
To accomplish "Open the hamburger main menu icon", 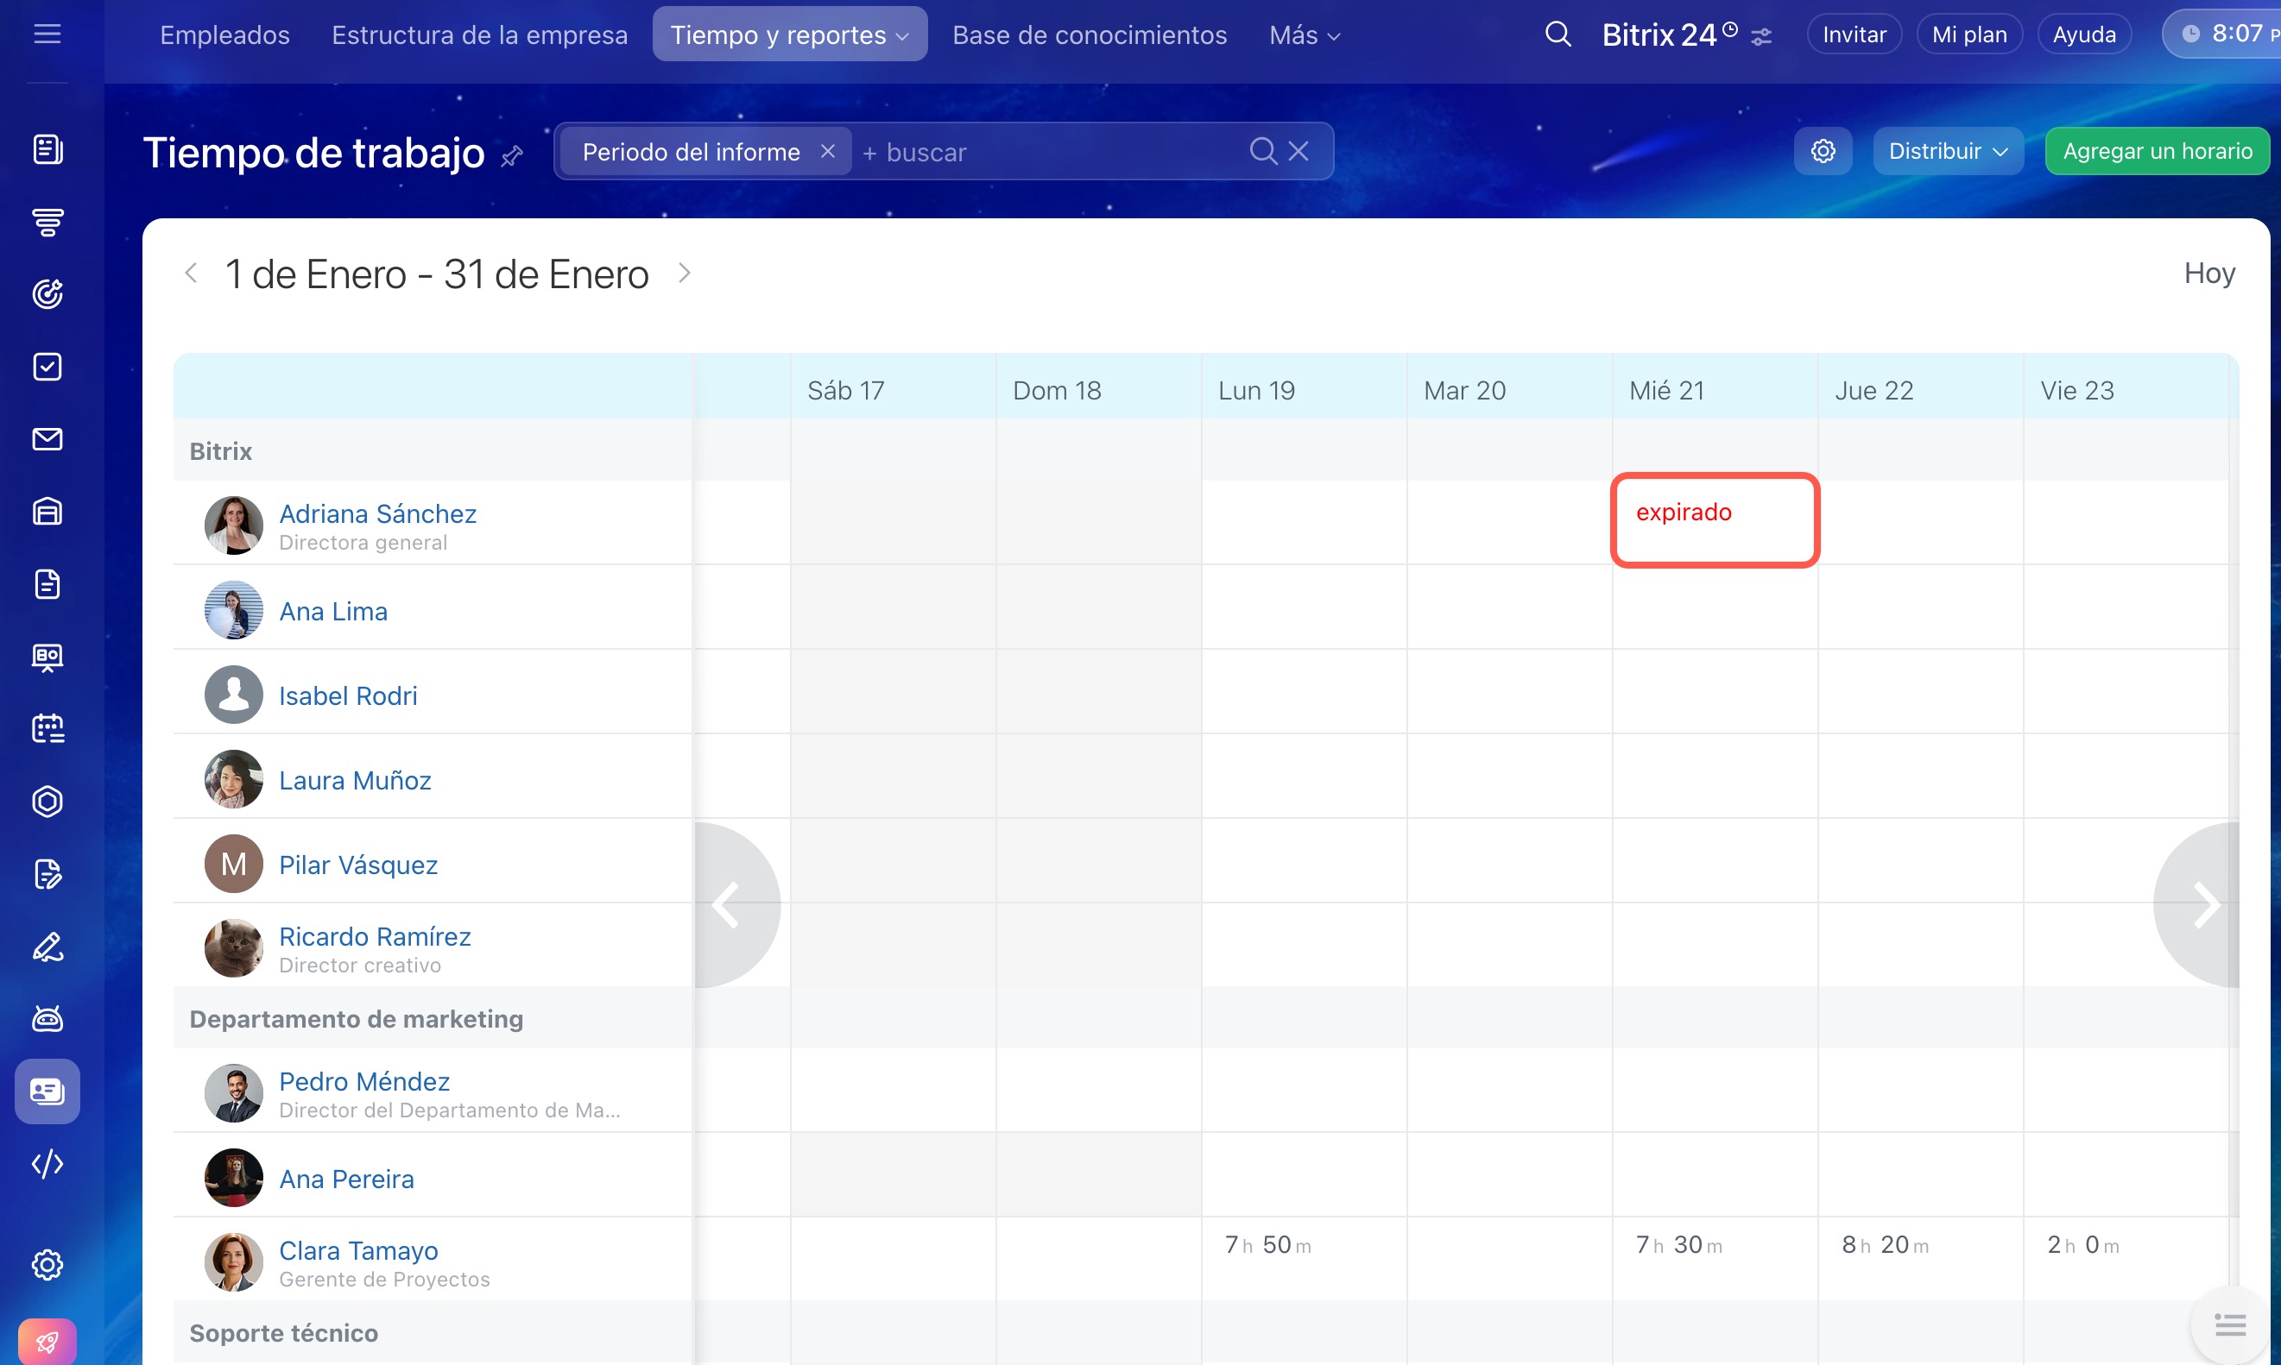I will tap(47, 35).
